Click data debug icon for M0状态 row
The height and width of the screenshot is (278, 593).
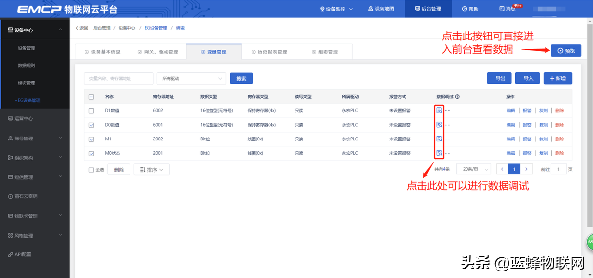pyautogui.click(x=439, y=153)
